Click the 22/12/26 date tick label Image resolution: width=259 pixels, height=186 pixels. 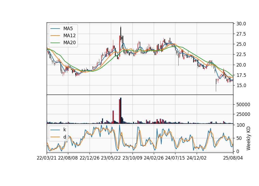90,158
